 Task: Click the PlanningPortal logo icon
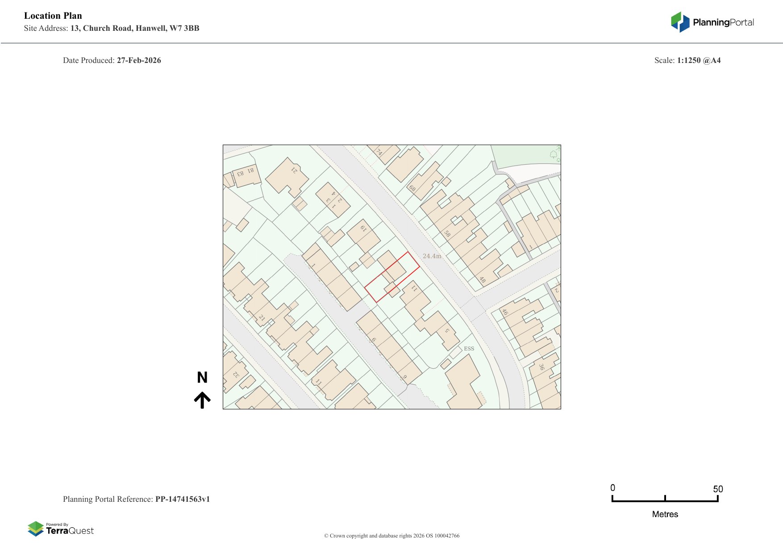point(680,22)
